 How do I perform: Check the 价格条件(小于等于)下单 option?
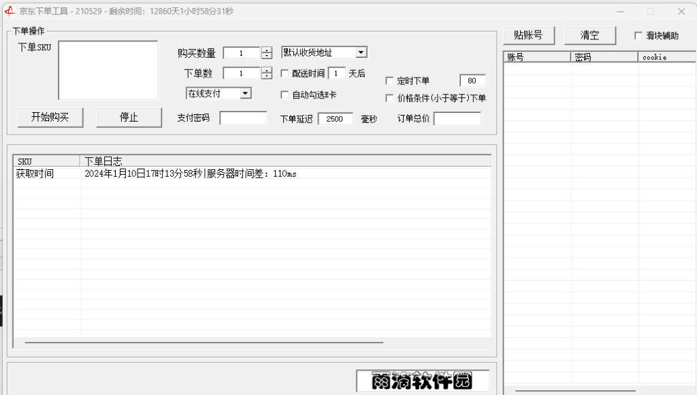tap(390, 98)
